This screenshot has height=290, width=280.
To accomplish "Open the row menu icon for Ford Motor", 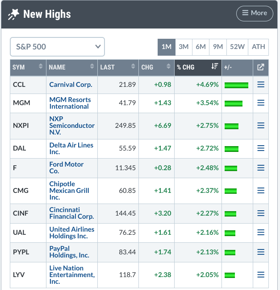I will (x=261, y=168).
